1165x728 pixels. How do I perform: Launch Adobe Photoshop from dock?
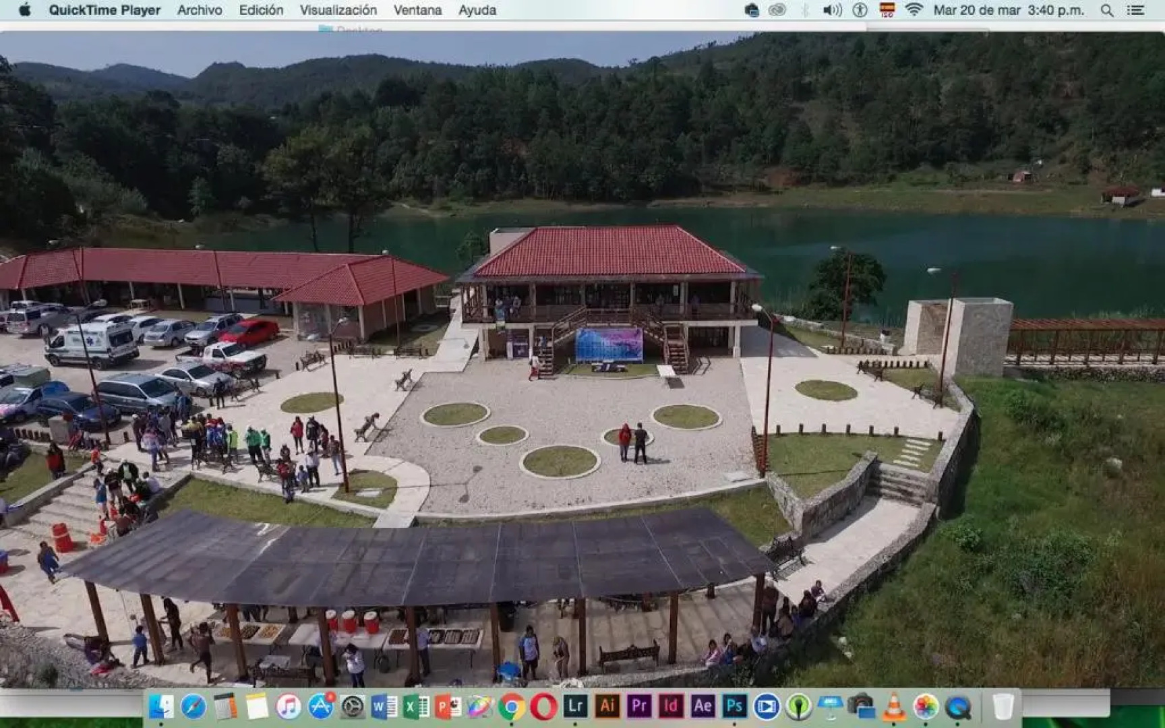pyautogui.click(x=734, y=706)
